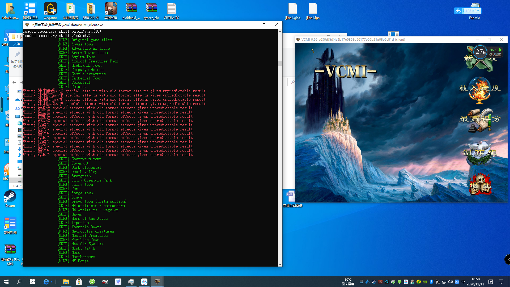Open the 3.财务报表 folder icon

pyautogui.click(x=71, y=11)
